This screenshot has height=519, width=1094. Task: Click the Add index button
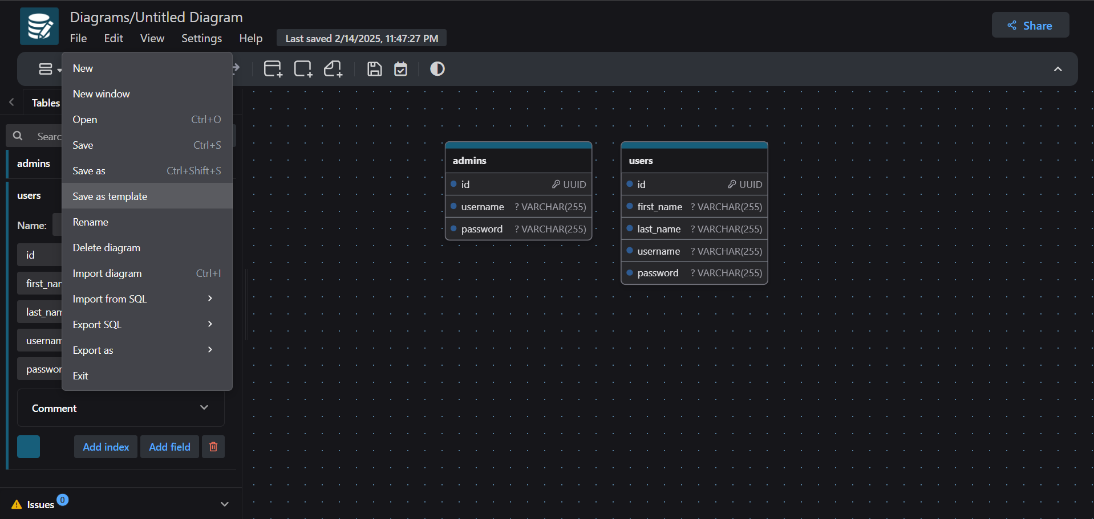point(106,447)
